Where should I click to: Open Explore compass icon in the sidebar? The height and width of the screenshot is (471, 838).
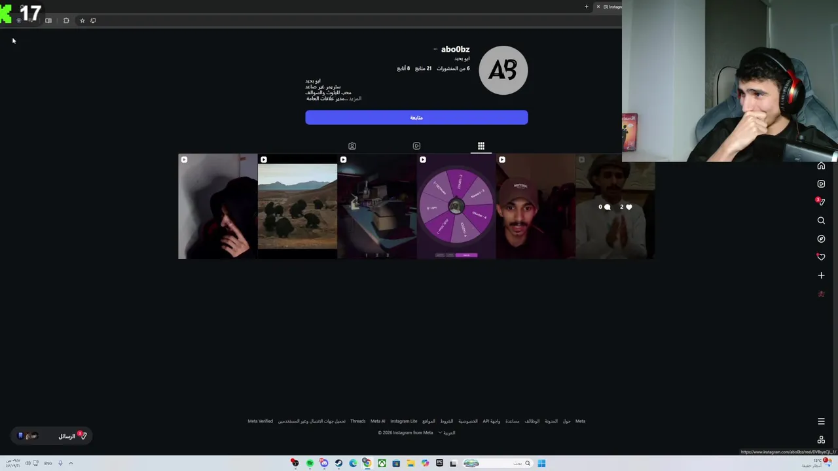coord(821,239)
